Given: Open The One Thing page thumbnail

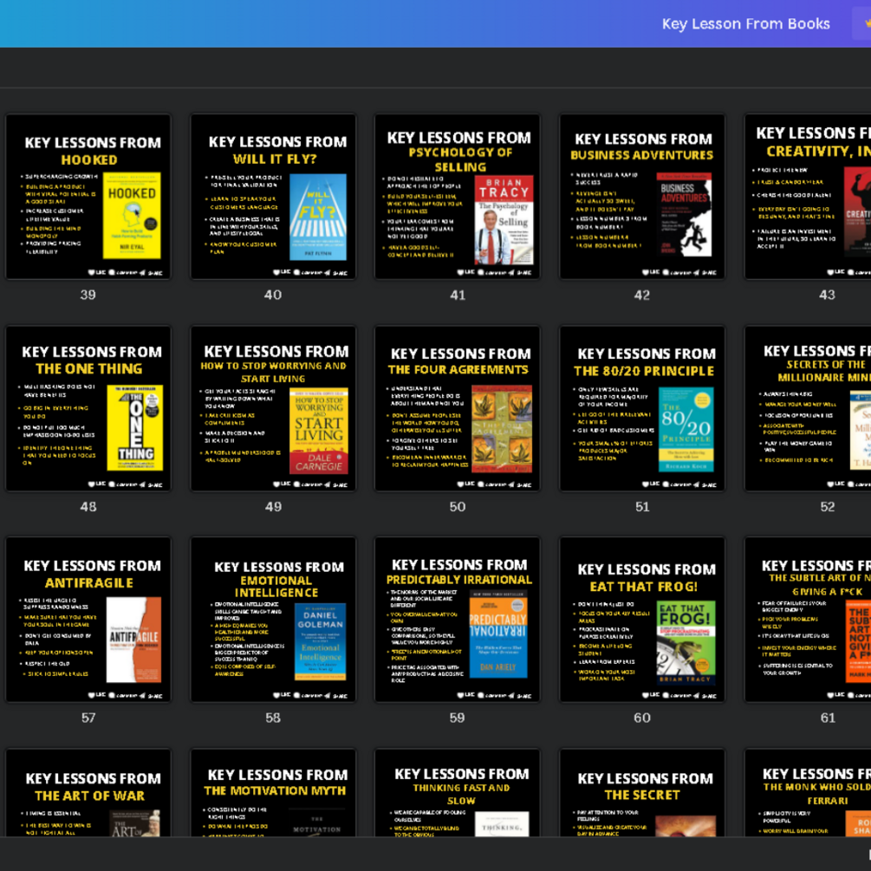Looking at the screenshot, I should tap(88, 408).
